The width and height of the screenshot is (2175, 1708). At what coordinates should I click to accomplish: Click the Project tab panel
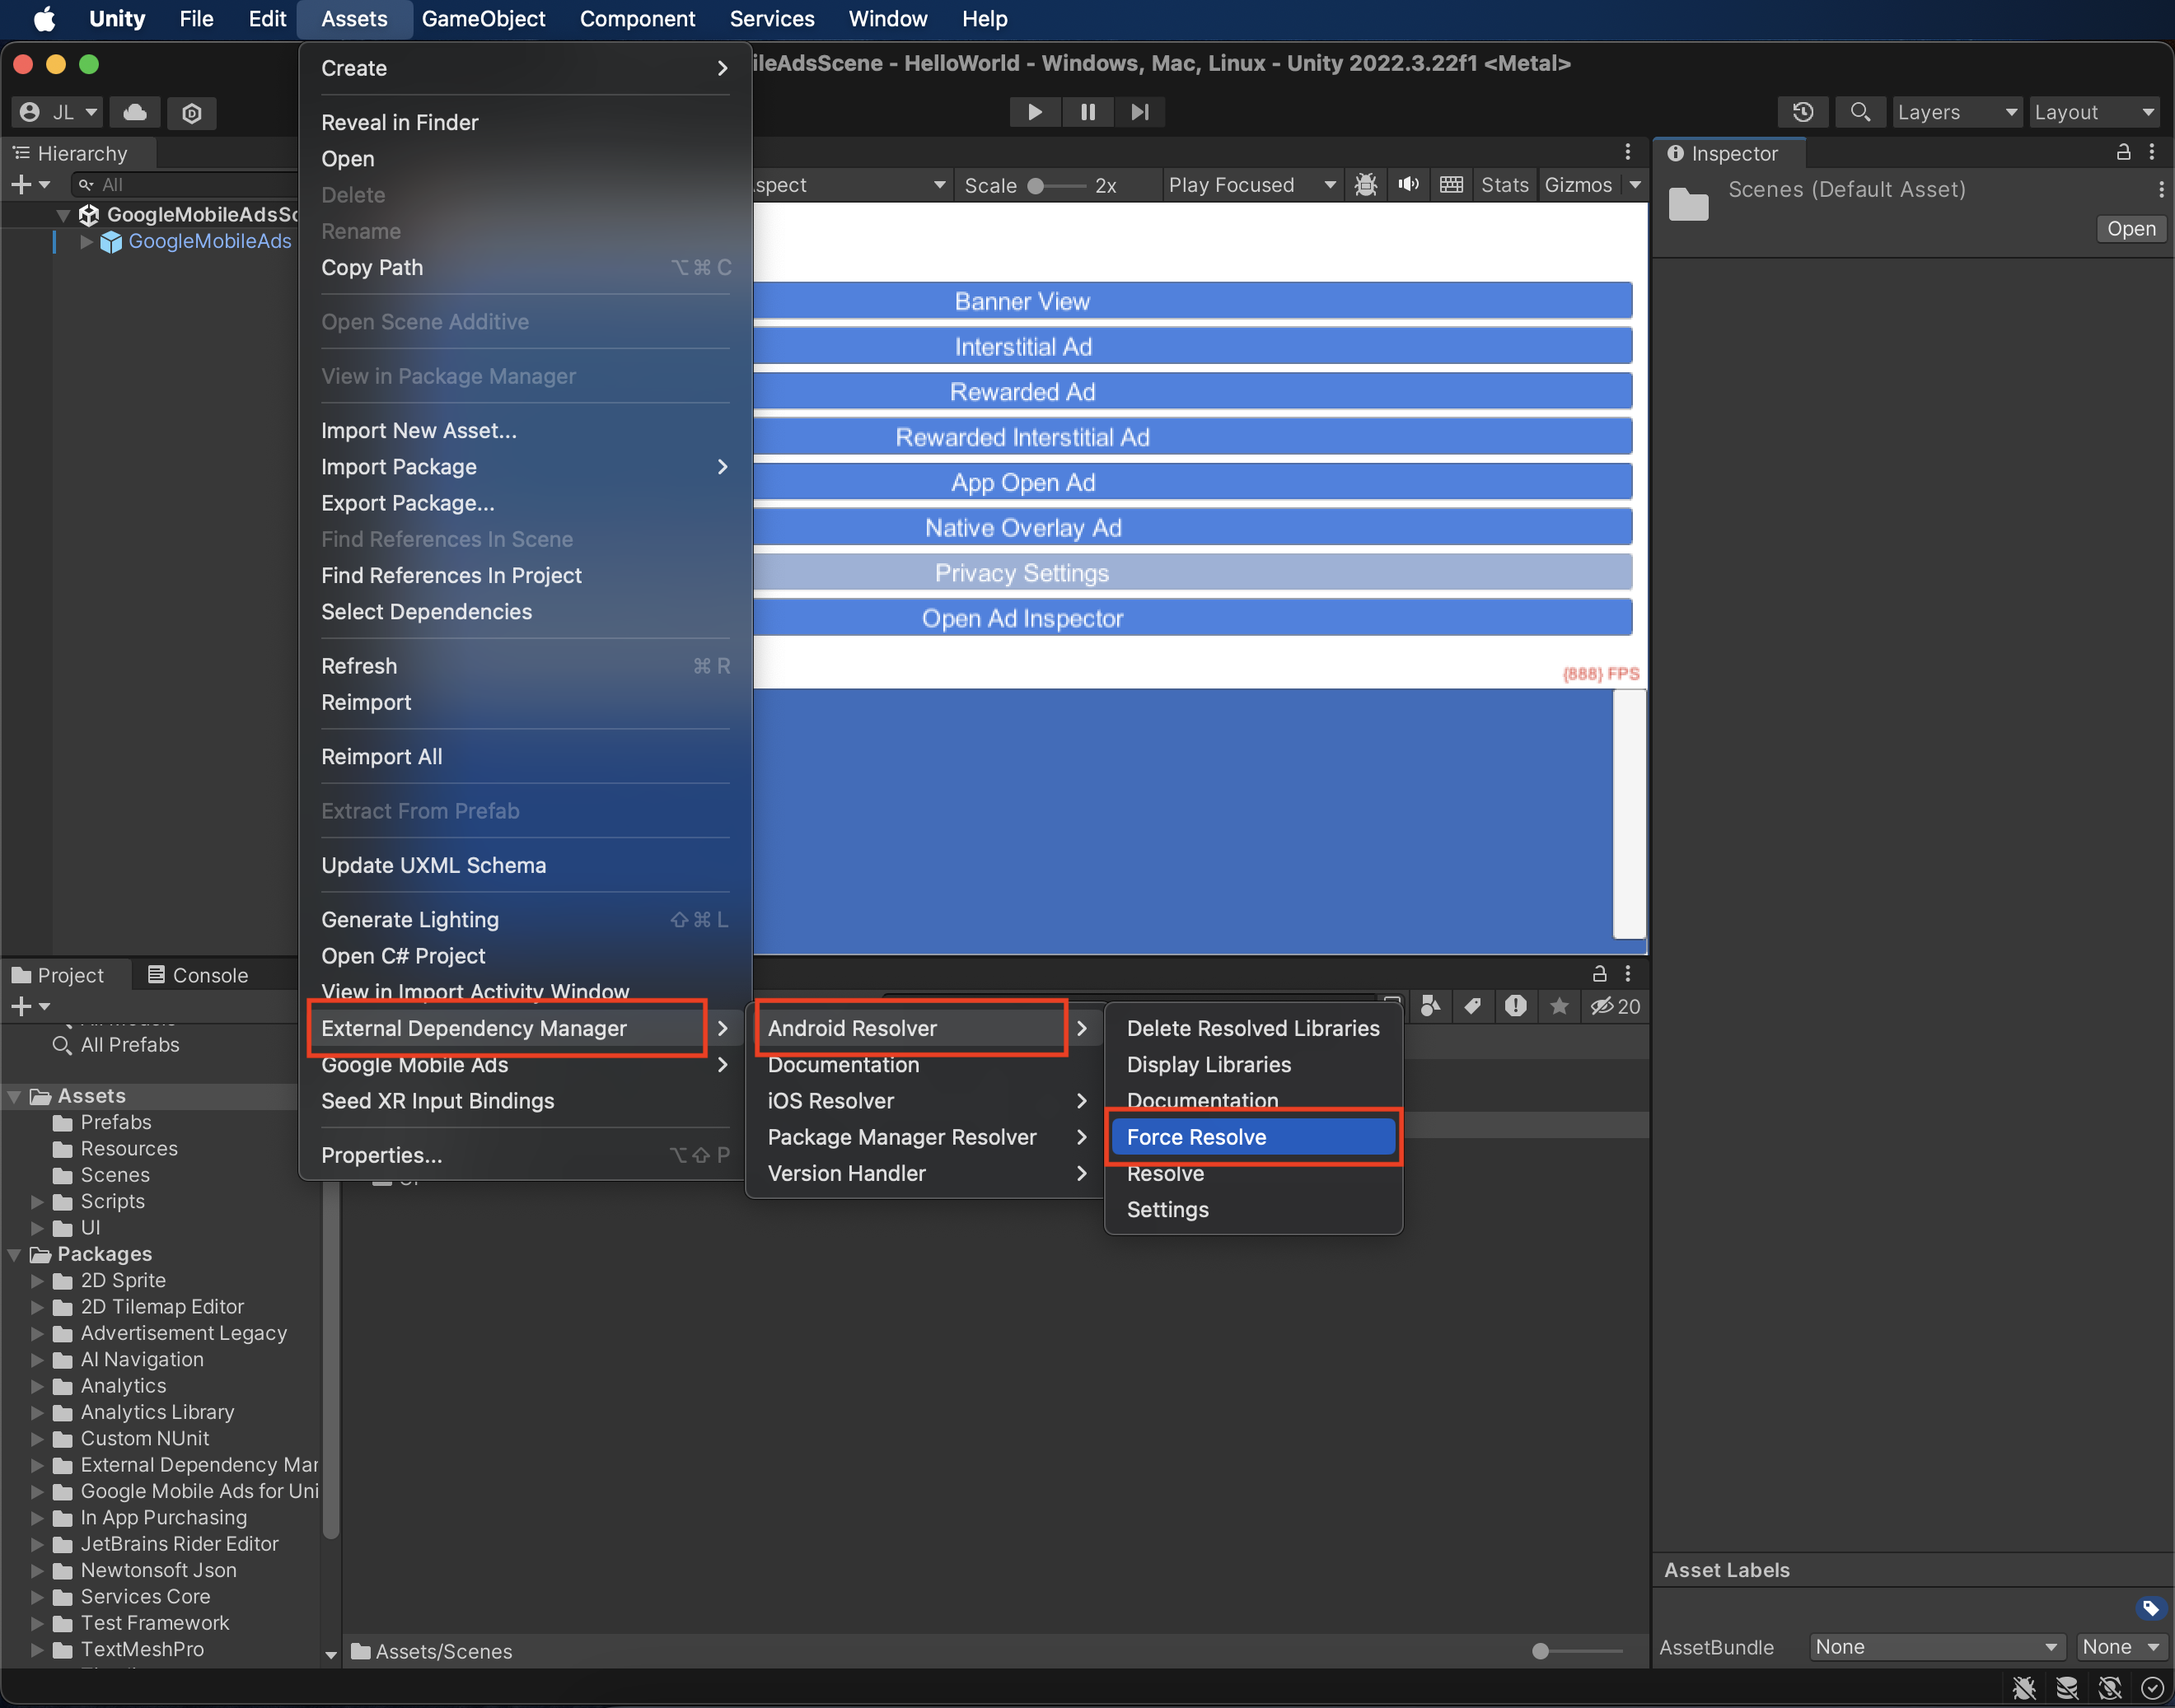click(67, 973)
